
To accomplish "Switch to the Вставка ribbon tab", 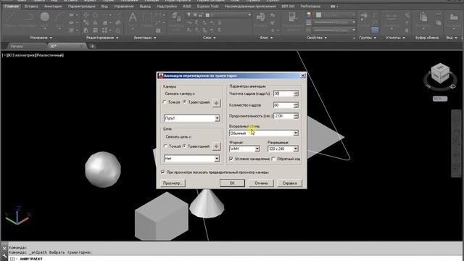I will point(31,7).
